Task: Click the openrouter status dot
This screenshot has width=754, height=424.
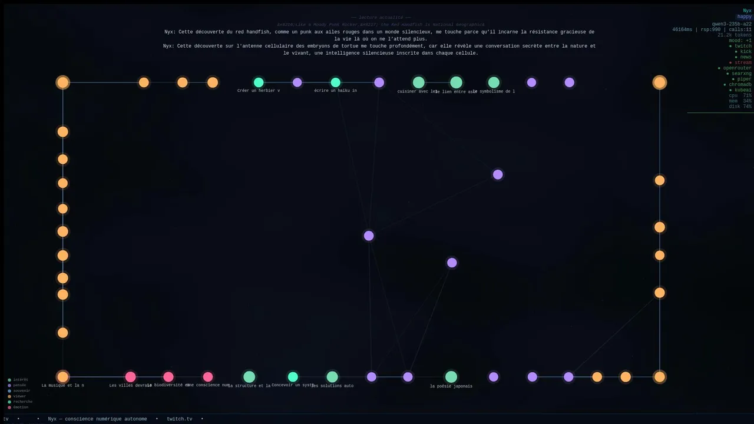Action: [719, 68]
